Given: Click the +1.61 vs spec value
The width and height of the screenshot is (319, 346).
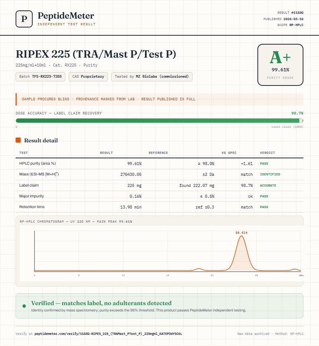Looking at the screenshot, I should coord(247,164).
